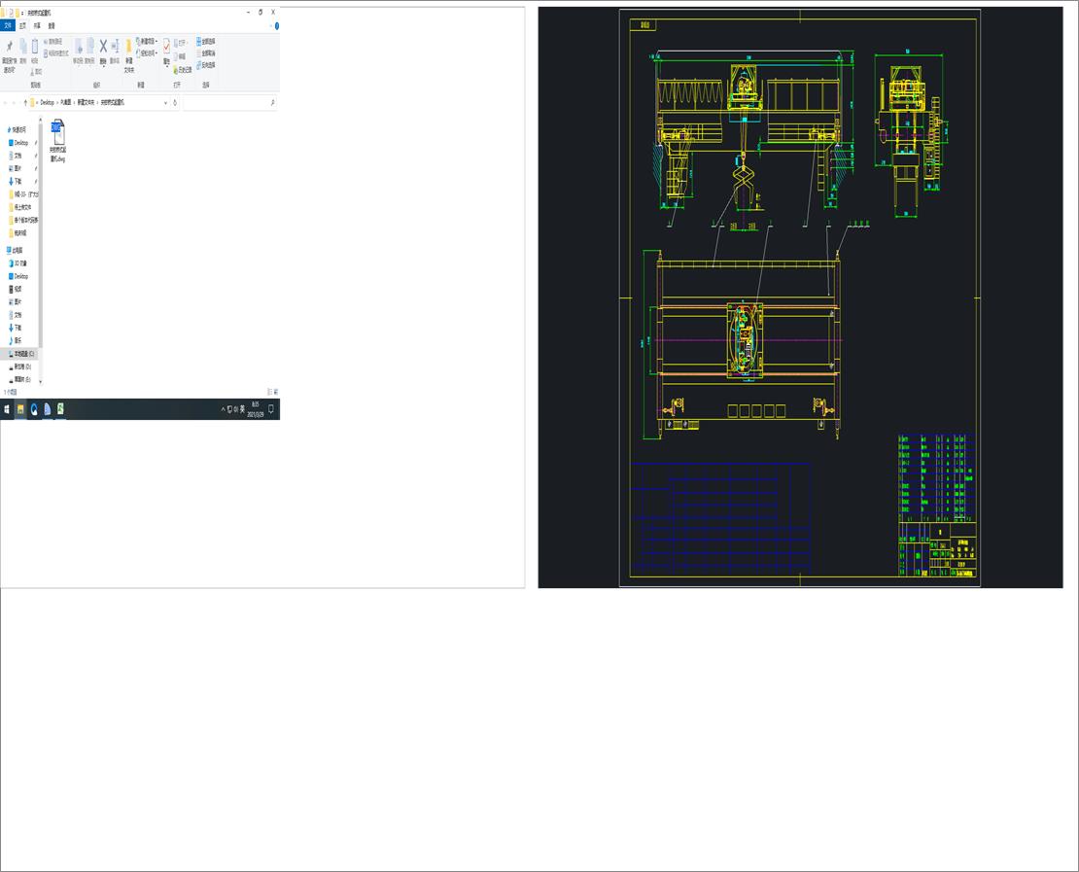Open the quick access toolbar customize dropdown

[22, 13]
